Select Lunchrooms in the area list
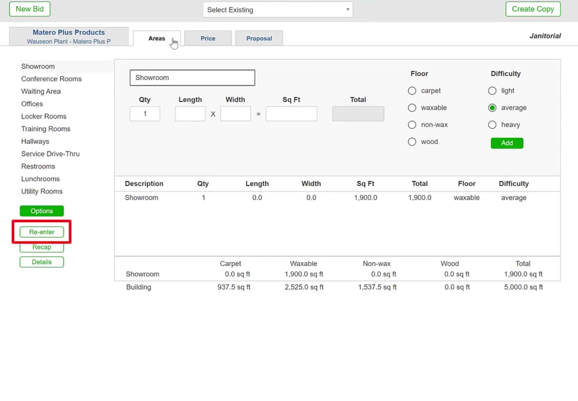 click(x=40, y=179)
